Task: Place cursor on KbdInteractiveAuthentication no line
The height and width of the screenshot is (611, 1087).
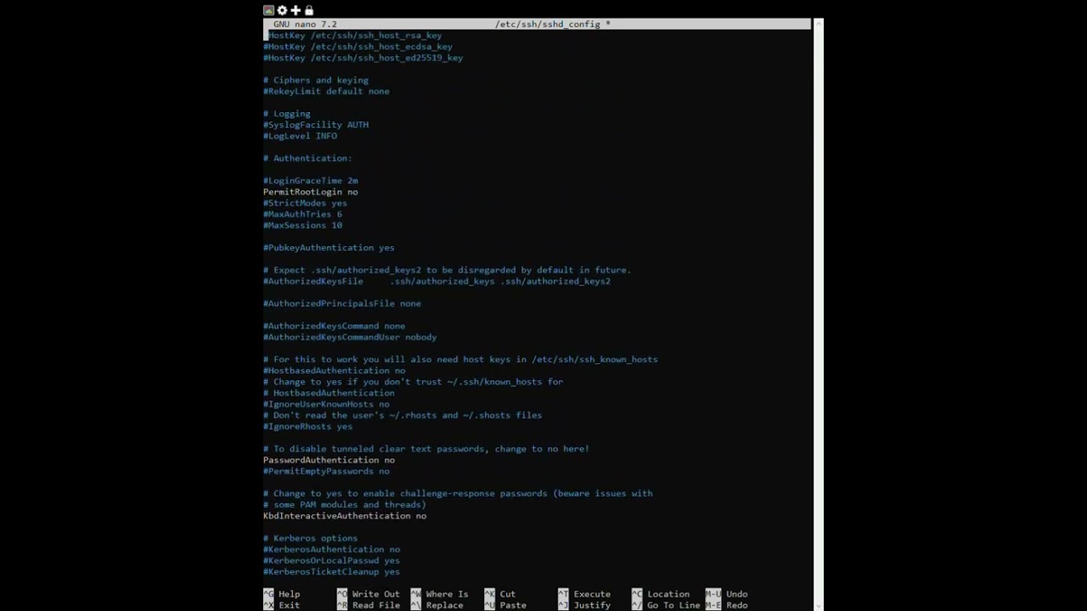Action: 345,516
